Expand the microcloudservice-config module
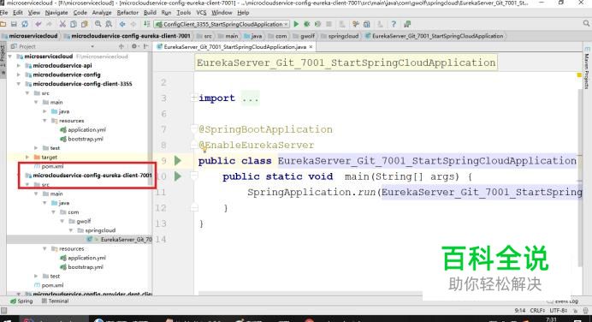This screenshot has width=592, height=322. click(19, 75)
